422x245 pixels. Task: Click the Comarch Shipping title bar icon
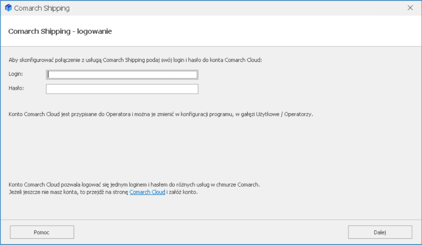pos(8,8)
